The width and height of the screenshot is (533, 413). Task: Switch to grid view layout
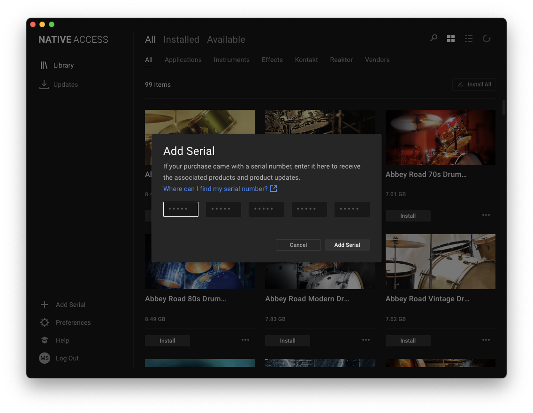(451, 39)
